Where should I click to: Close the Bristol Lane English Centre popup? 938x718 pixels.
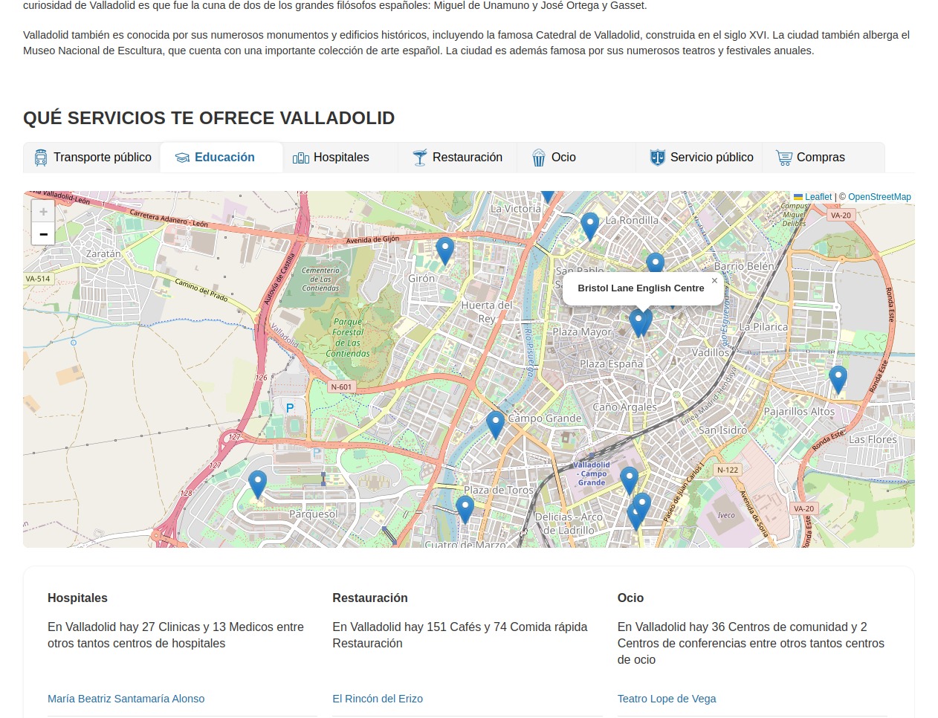click(x=714, y=281)
